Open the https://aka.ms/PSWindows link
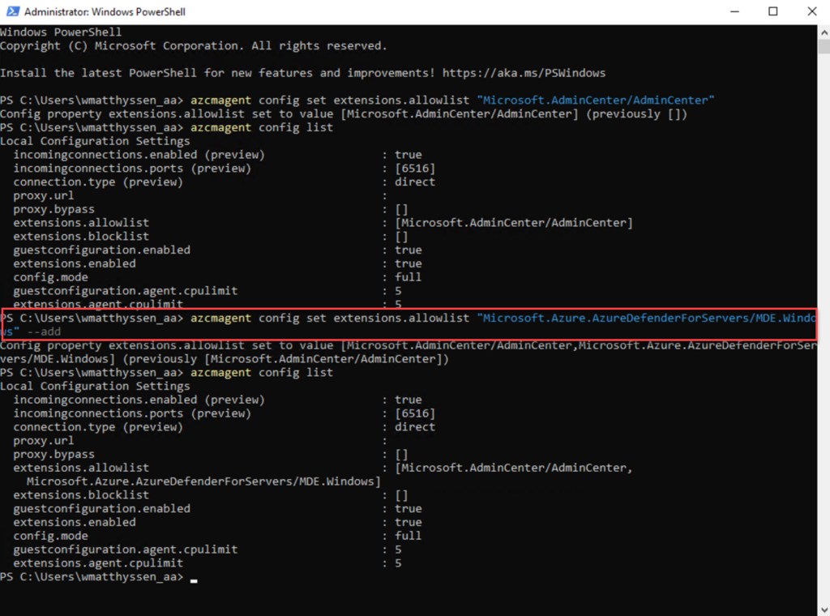Image resolution: width=830 pixels, height=616 pixels. pos(524,73)
